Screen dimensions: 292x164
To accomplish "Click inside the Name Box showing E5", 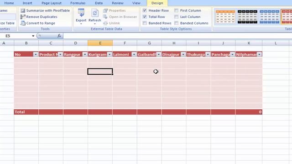I will coord(16,36).
